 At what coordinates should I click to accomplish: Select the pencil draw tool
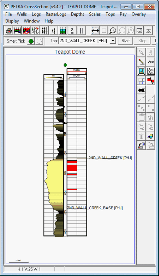tap(141, 62)
